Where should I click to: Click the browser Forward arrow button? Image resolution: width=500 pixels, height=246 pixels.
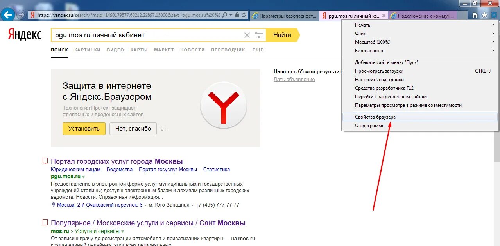point(21,15)
